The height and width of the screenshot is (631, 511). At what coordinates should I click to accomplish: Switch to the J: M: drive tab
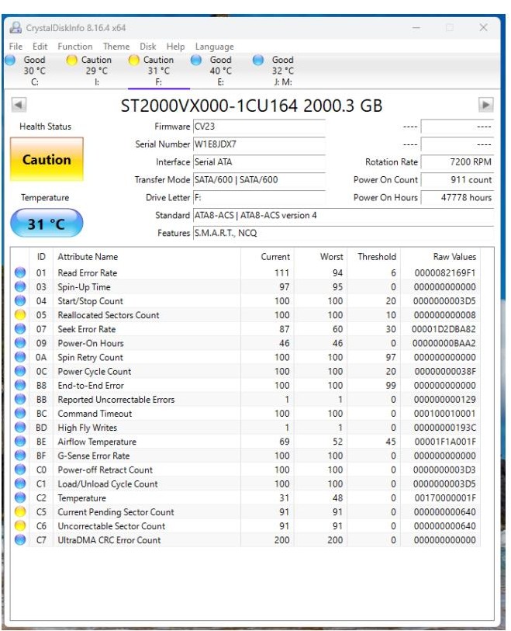(275, 70)
